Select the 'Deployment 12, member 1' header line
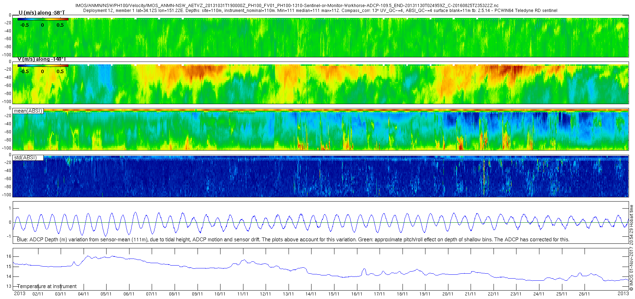635x299 pixels. point(320,11)
